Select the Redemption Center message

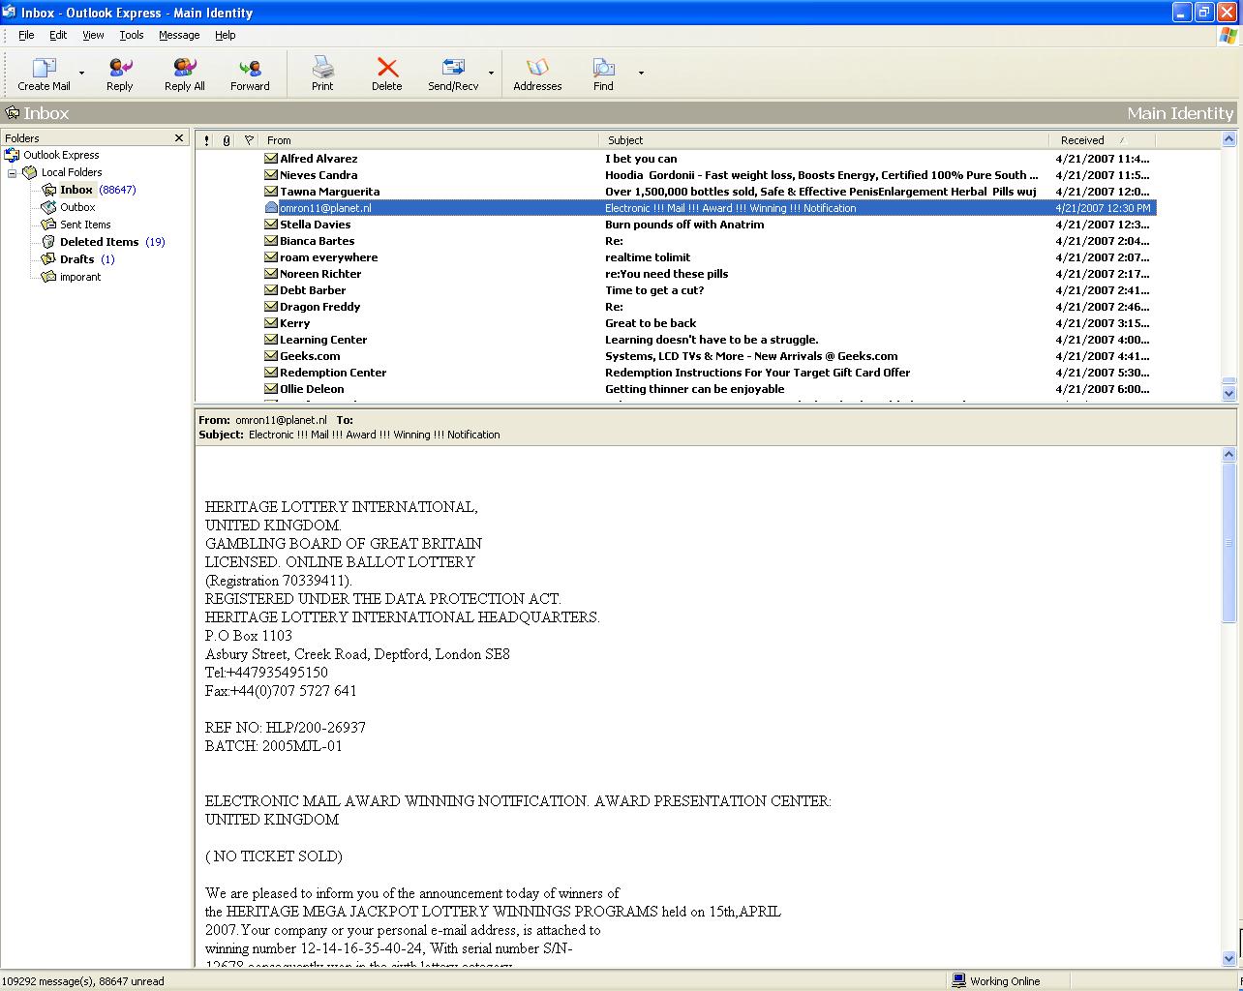pyautogui.click(x=676, y=373)
